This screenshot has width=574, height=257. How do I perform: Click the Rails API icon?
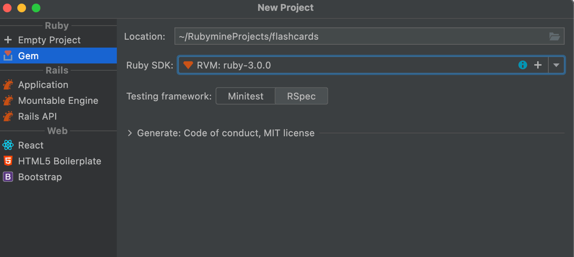(x=8, y=117)
